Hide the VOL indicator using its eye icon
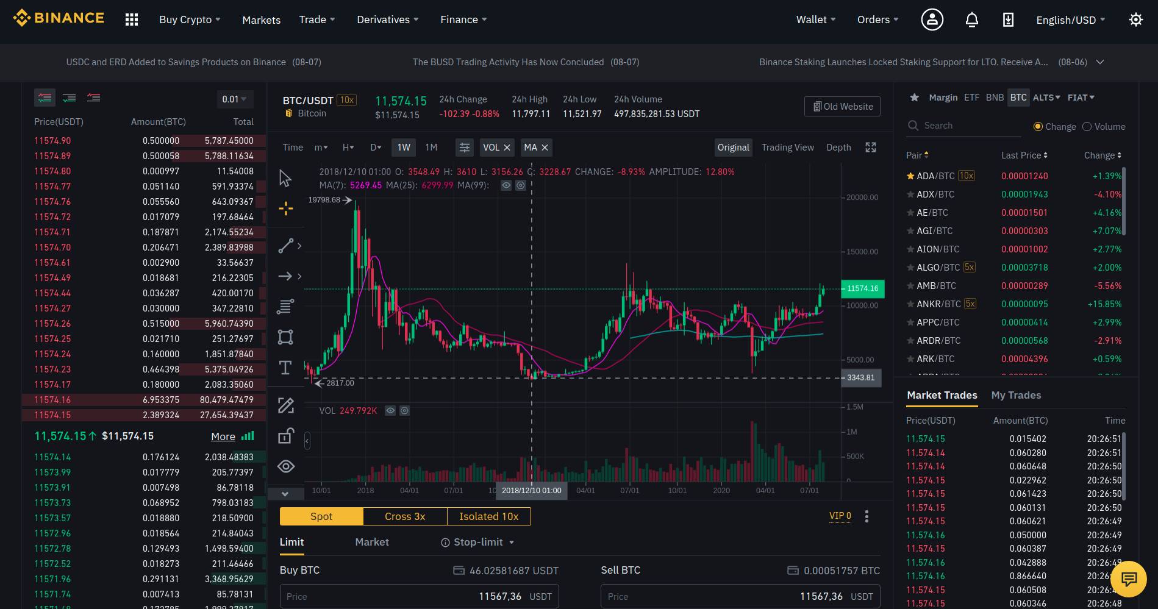The width and height of the screenshot is (1158, 609). tap(390, 411)
